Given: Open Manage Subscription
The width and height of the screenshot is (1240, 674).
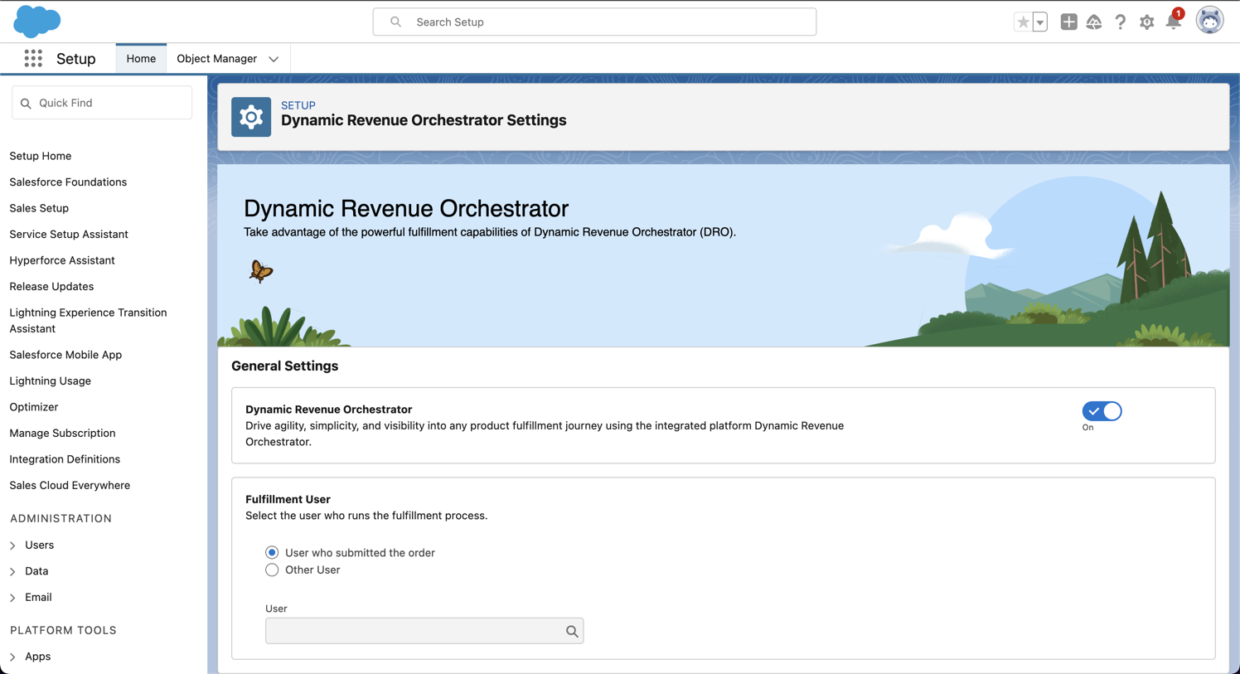Looking at the screenshot, I should (x=62, y=433).
